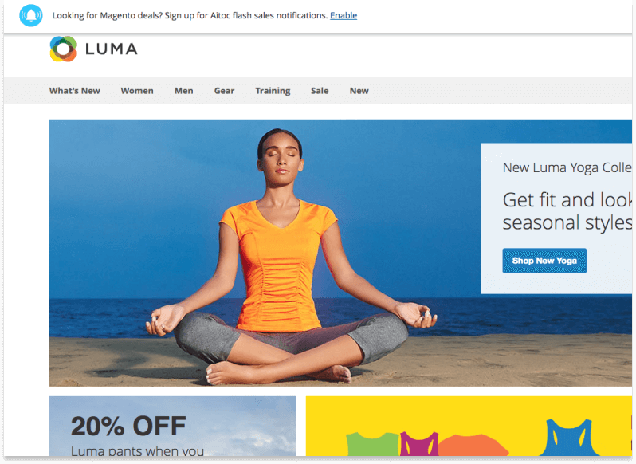Screen dimensions: 636x464
Task: Click the LUMA wordmark text
Action: click(111, 49)
